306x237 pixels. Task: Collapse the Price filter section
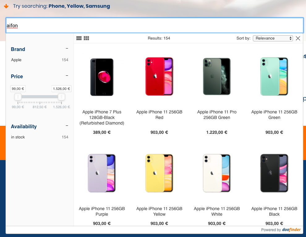(x=67, y=75)
